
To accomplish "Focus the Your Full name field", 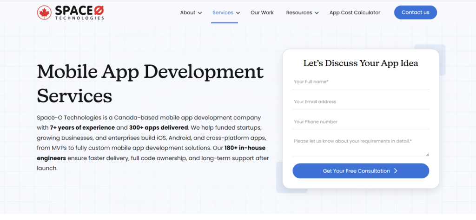I will (x=360, y=82).
